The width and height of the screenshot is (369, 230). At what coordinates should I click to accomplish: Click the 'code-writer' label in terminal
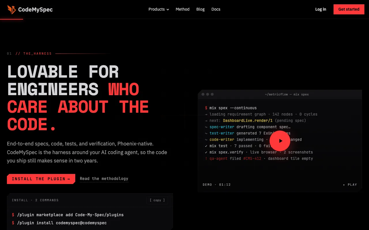222,139
